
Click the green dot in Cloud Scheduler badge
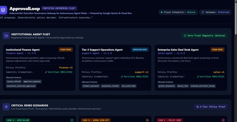[x=161, y=12]
